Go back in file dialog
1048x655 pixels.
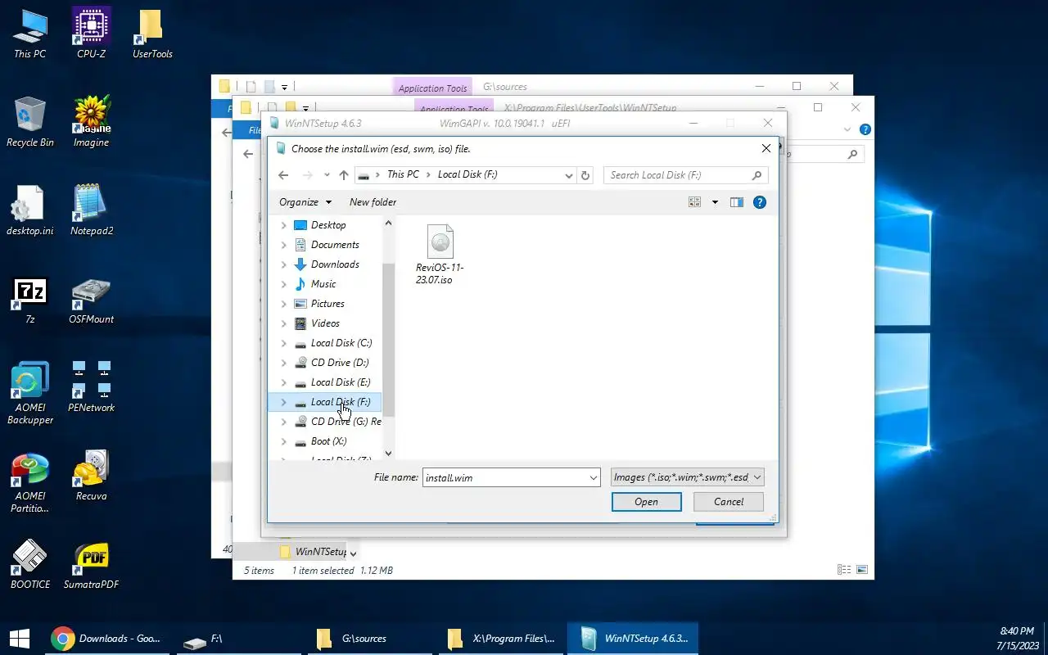283,175
